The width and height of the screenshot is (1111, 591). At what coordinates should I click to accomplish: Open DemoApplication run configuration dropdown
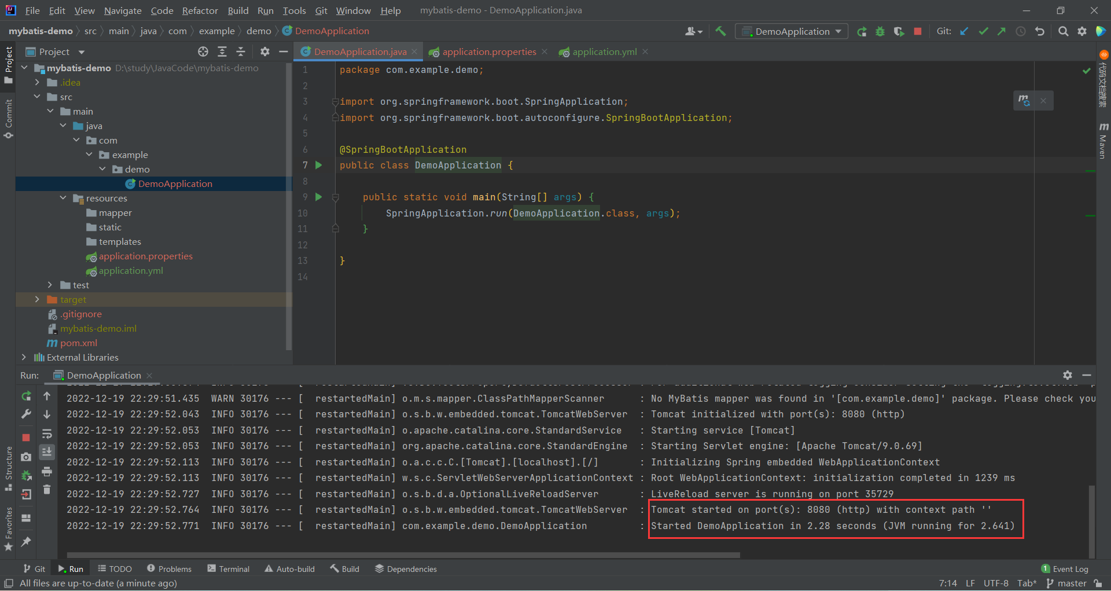point(792,31)
